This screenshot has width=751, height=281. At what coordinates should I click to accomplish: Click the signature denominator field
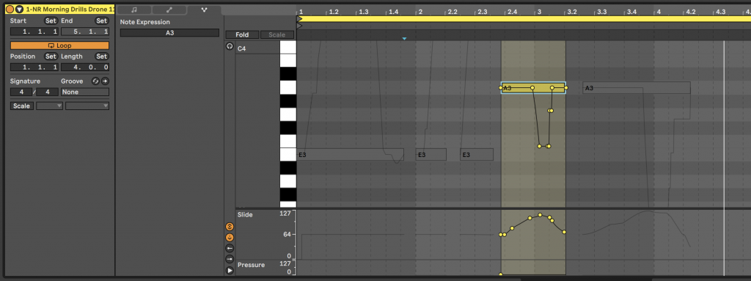tap(48, 92)
